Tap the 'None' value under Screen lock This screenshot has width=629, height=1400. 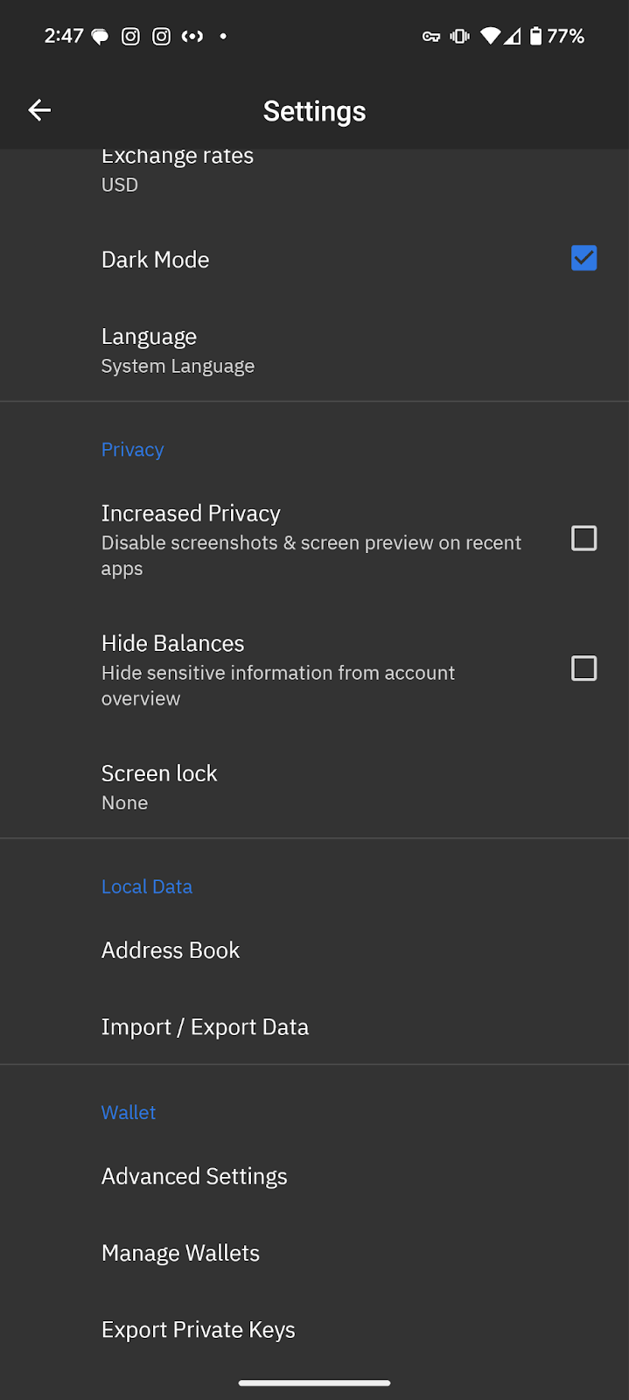pos(124,803)
